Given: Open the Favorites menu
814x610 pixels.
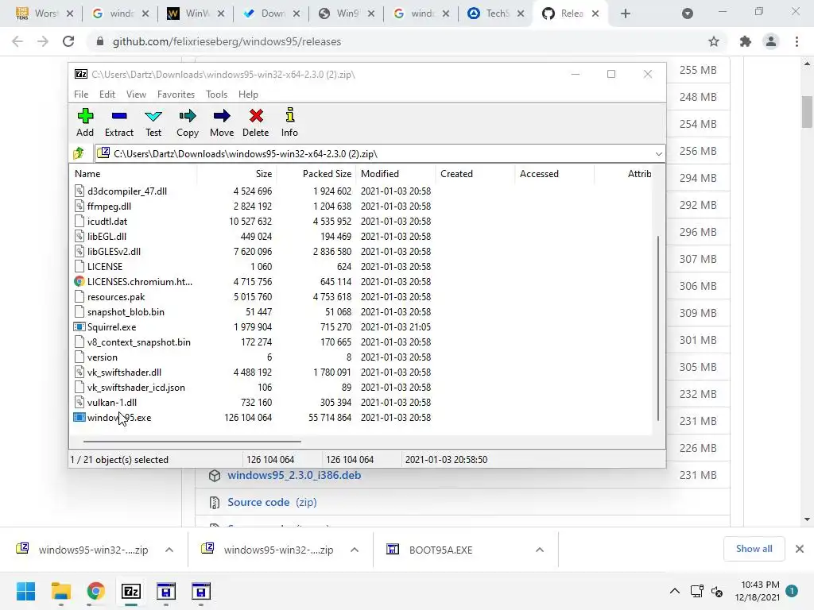Looking at the screenshot, I should coord(176,95).
